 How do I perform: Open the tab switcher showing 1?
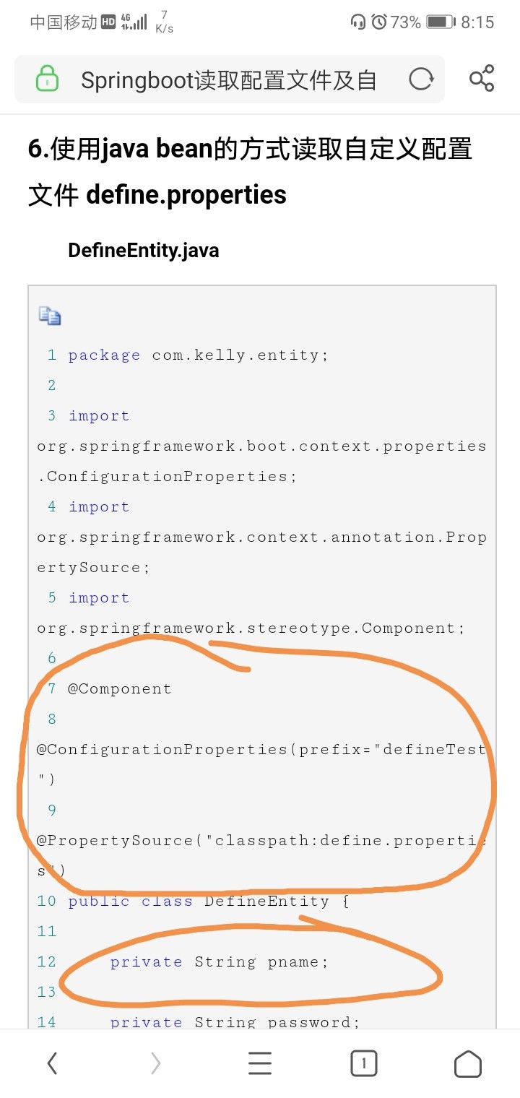coord(364,1063)
